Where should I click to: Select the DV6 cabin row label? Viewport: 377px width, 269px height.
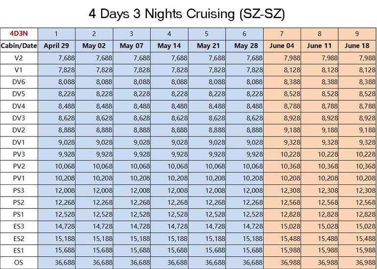pyautogui.click(x=19, y=82)
